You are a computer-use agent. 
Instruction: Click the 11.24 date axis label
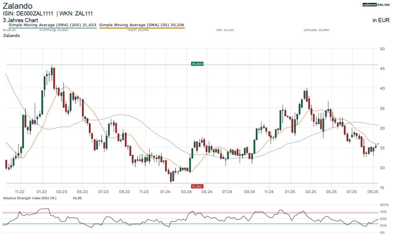click(269, 192)
